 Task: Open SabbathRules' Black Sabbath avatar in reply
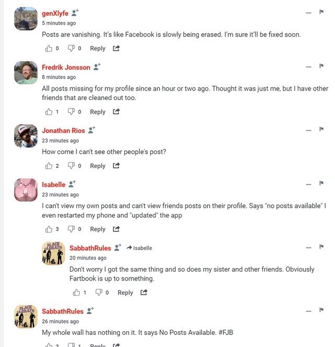coord(53,253)
